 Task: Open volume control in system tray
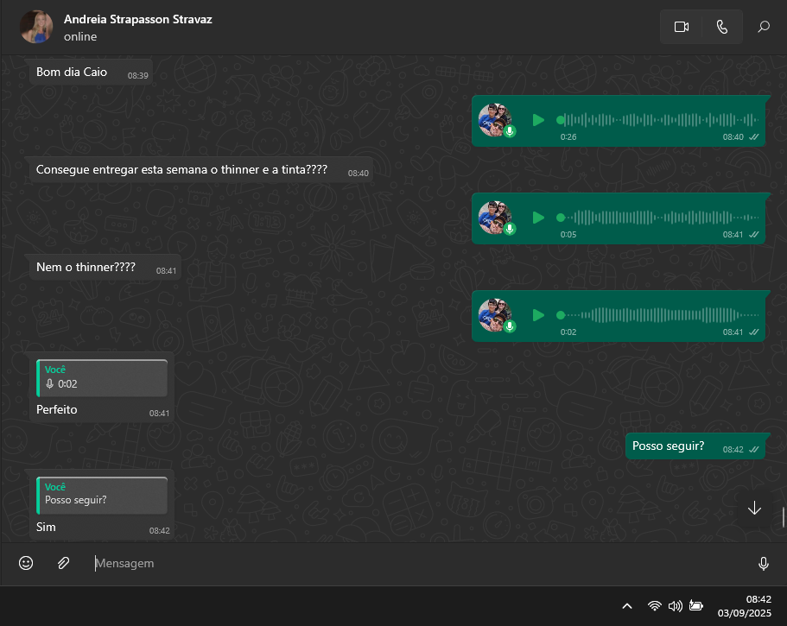click(x=676, y=606)
